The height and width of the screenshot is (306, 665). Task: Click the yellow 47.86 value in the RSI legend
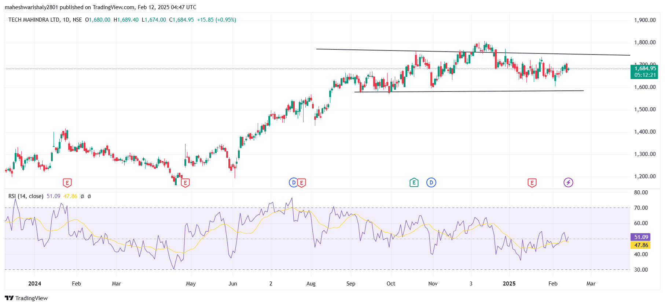(x=70, y=196)
